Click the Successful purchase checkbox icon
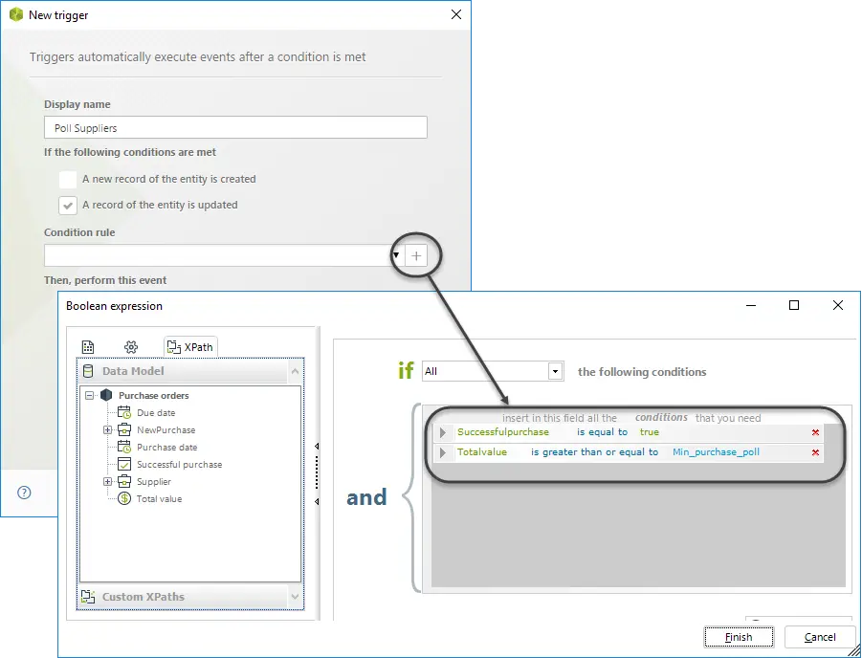The image size is (862, 658). pos(124,464)
